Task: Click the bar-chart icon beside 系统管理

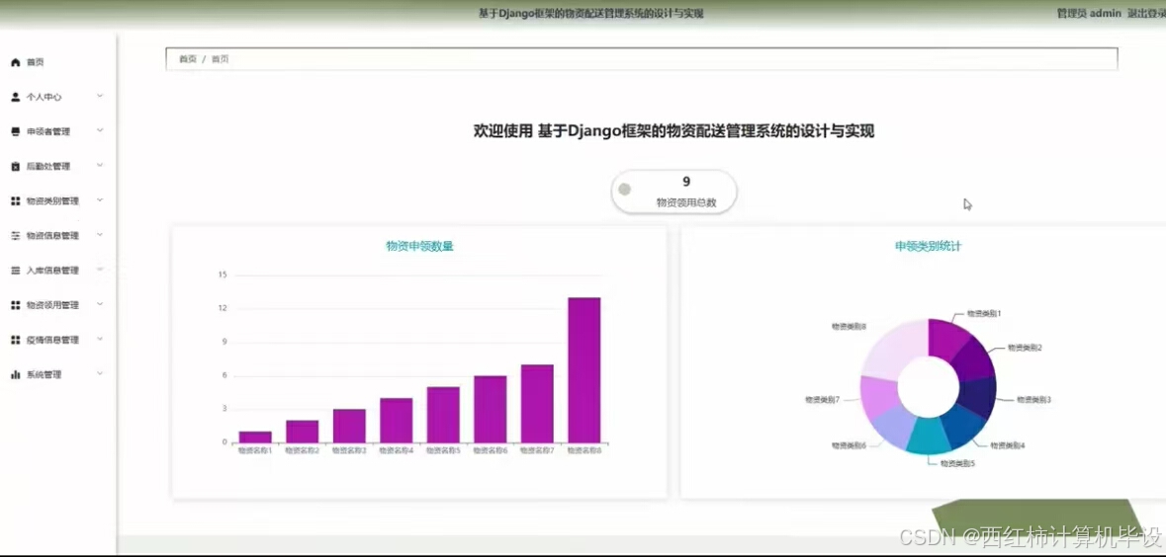Action: [16, 375]
